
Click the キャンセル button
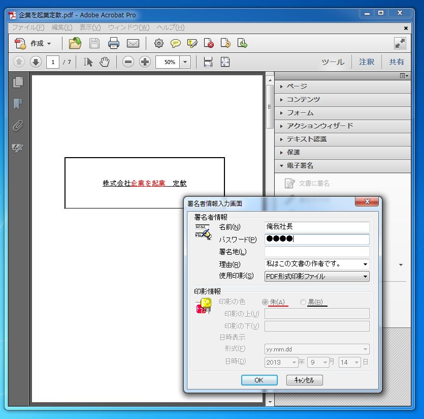[x=305, y=380]
